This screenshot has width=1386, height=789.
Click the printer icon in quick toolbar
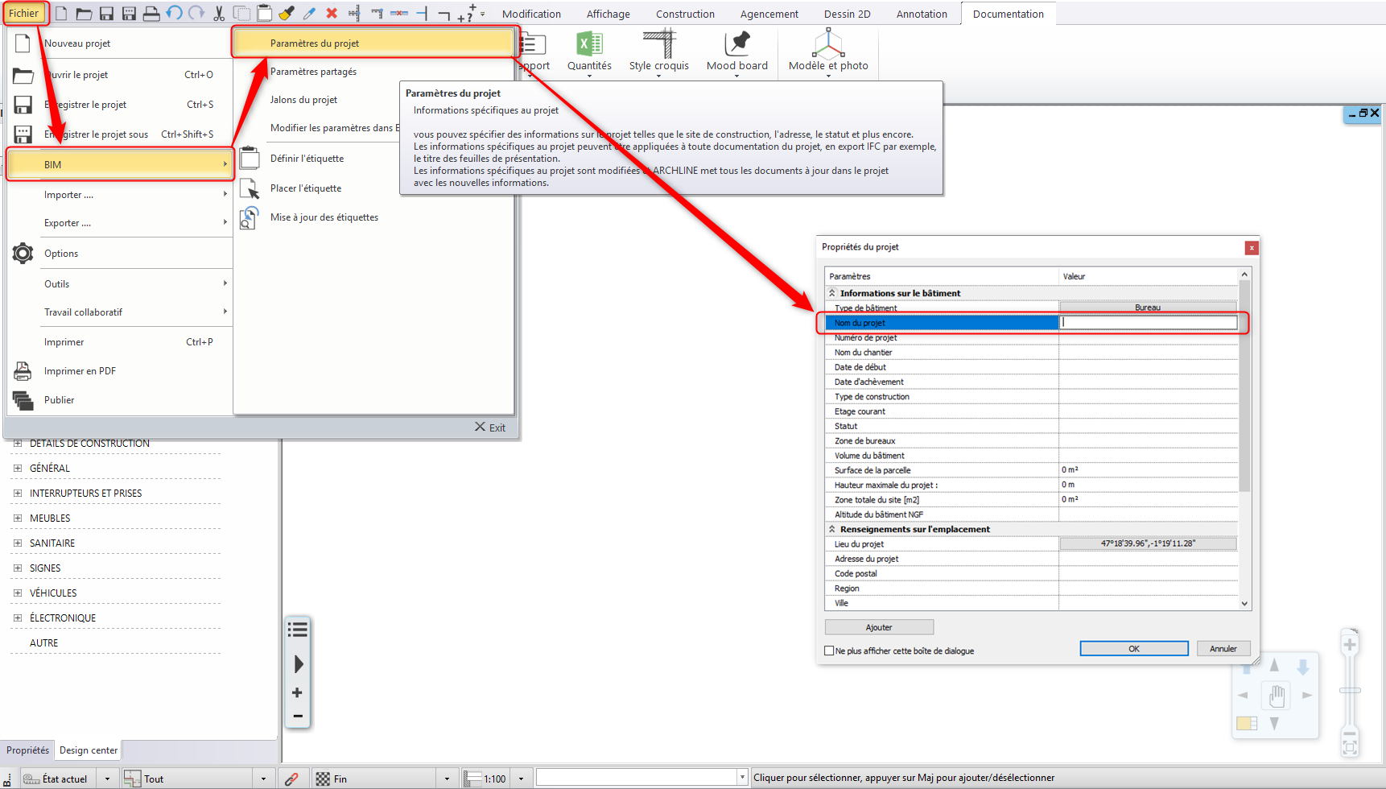(x=151, y=14)
